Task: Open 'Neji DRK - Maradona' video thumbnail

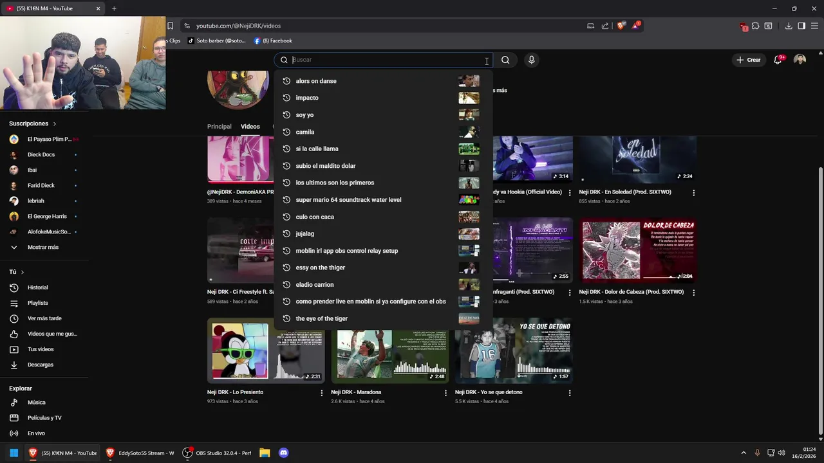Action: [389, 350]
